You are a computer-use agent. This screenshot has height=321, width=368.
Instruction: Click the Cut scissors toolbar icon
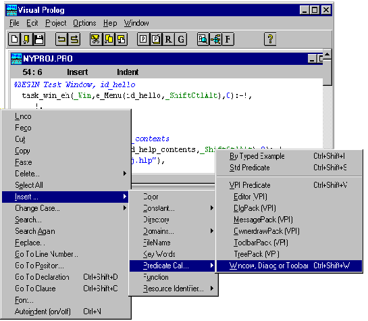[x=96, y=39]
